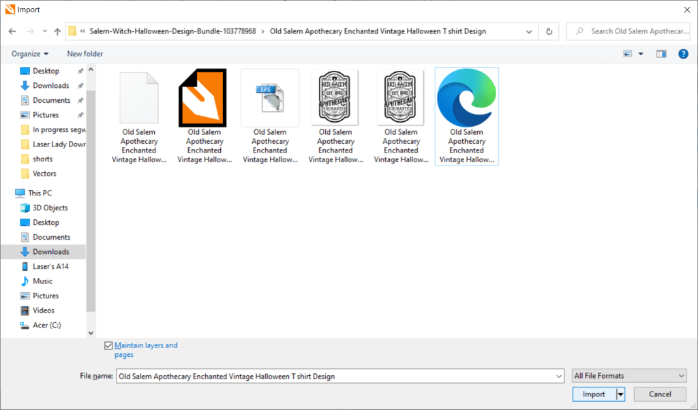Toggle the preview pane icon
Viewport: 698px width, 410px height.
[661, 54]
